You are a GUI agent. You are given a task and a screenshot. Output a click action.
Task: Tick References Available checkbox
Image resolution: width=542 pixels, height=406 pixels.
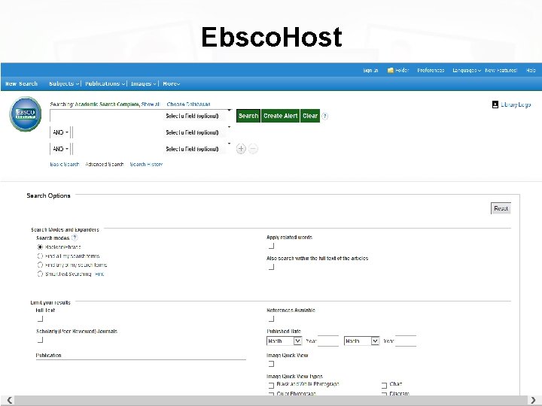(271, 319)
